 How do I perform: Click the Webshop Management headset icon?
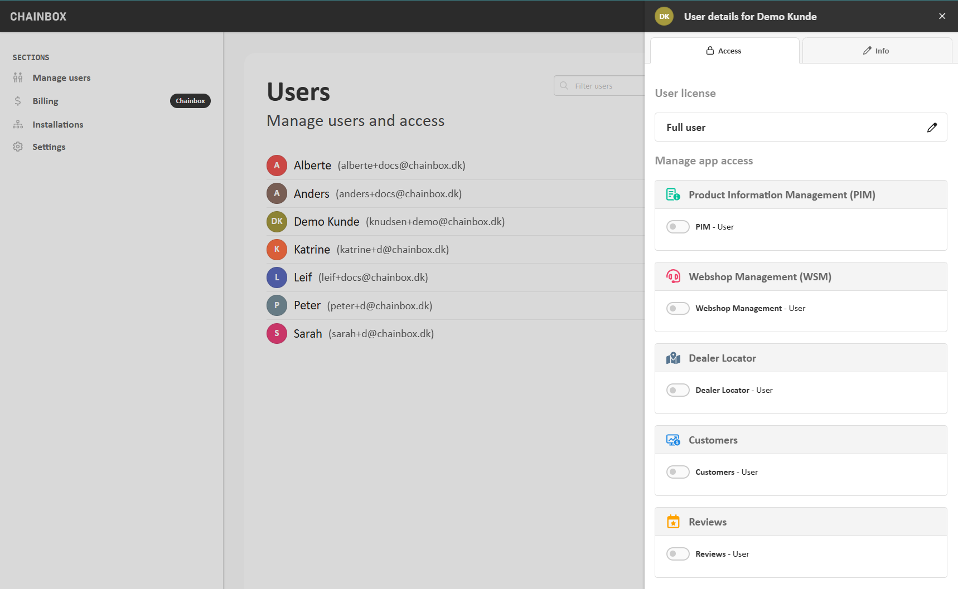pos(673,276)
